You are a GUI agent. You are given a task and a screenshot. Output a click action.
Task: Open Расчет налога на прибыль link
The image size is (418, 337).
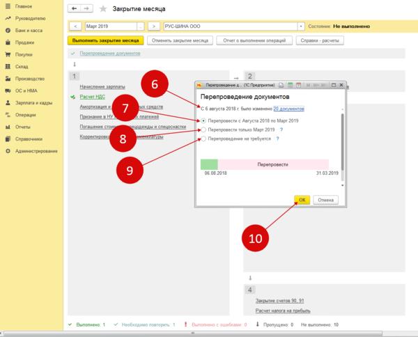point(283,311)
